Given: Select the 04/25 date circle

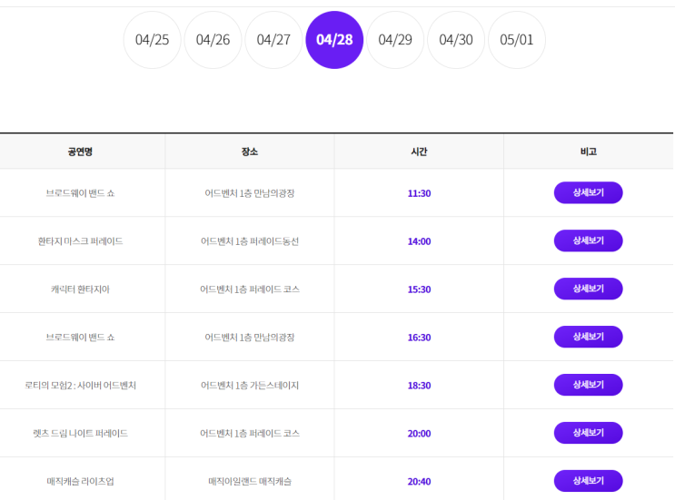Looking at the screenshot, I should pyautogui.click(x=152, y=40).
